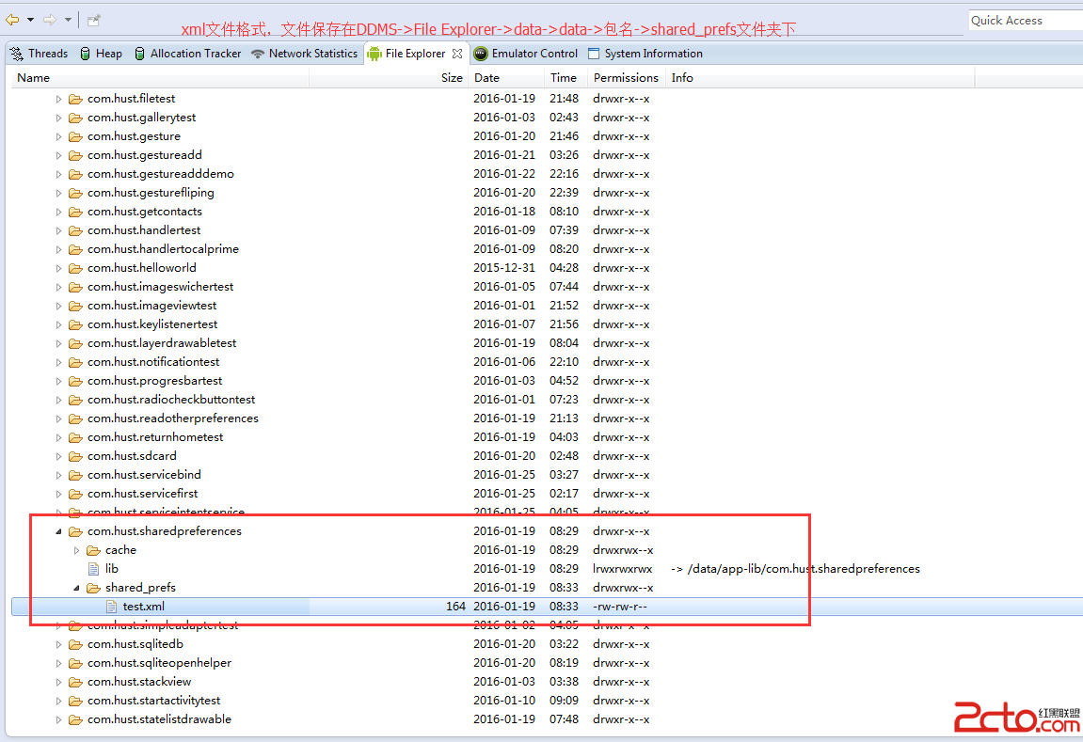
Task: Click the Info column header
Action: (x=820, y=78)
